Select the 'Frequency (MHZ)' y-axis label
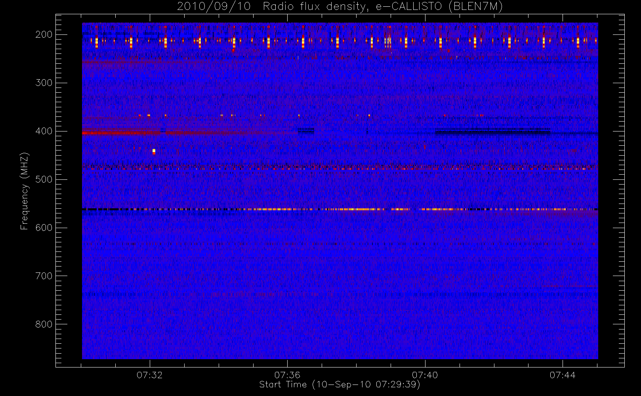 click(x=25, y=191)
